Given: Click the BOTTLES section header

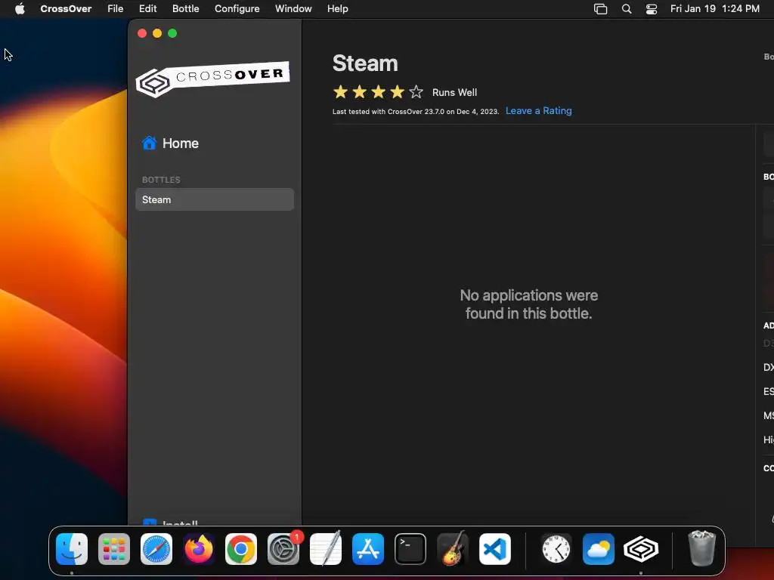Looking at the screenshot, I should (x=161, y=180).
